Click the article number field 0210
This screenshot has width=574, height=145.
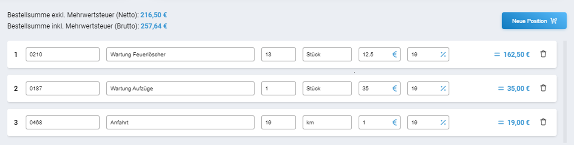pos(63,55)
